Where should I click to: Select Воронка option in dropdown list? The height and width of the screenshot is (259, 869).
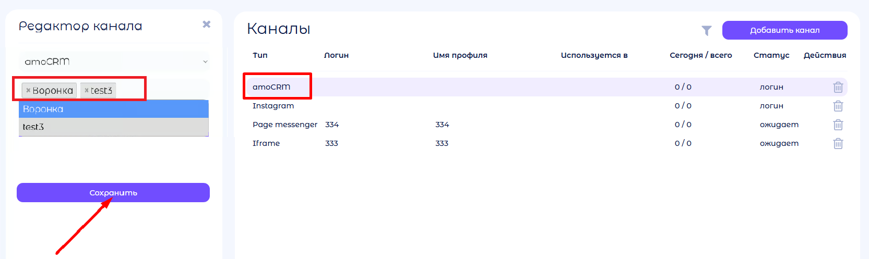(114, 109)
